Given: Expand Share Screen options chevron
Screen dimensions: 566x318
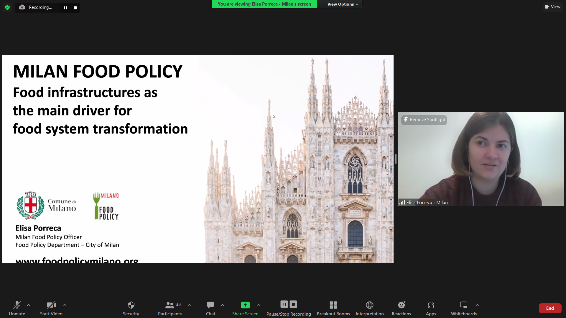Looking at the screenshot, I should click(x=259, y=305).
